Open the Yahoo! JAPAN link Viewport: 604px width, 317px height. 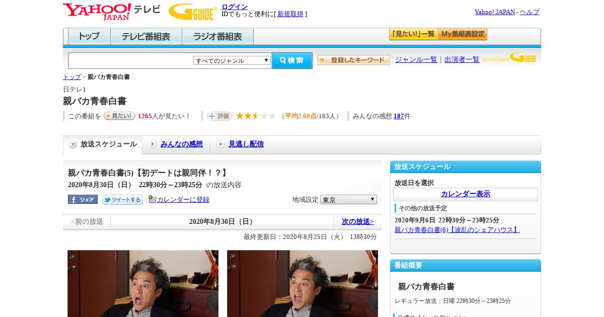tap(495, 12)
